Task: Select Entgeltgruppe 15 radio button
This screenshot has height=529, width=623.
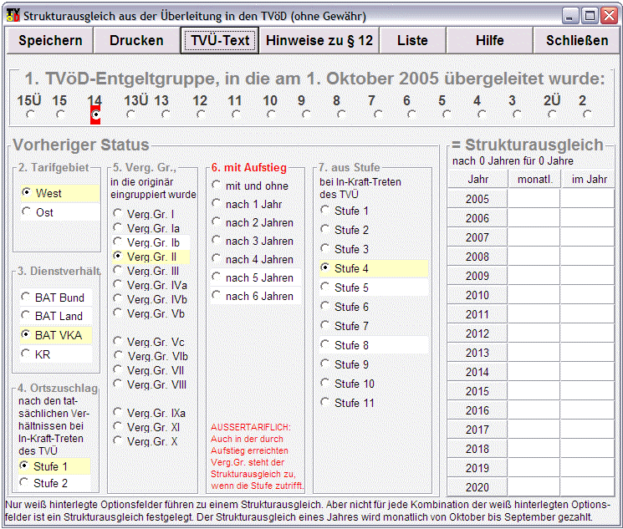Action: pyautogui.click(x=60, y=114)
